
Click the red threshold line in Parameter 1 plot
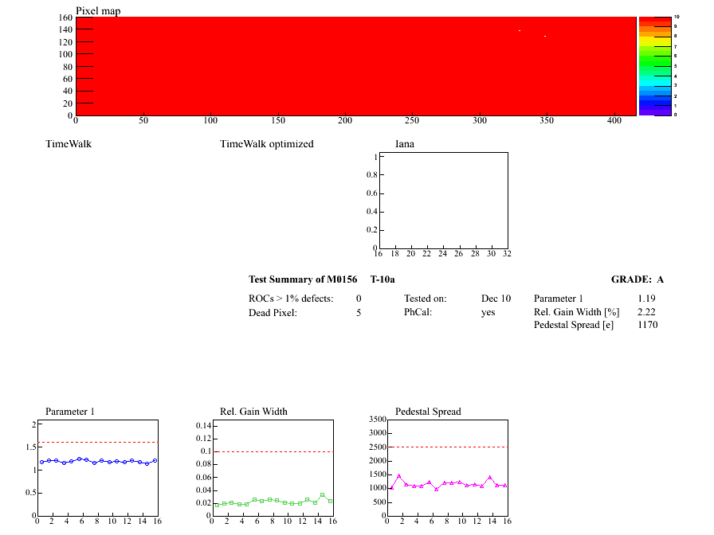tap(98, 442)
